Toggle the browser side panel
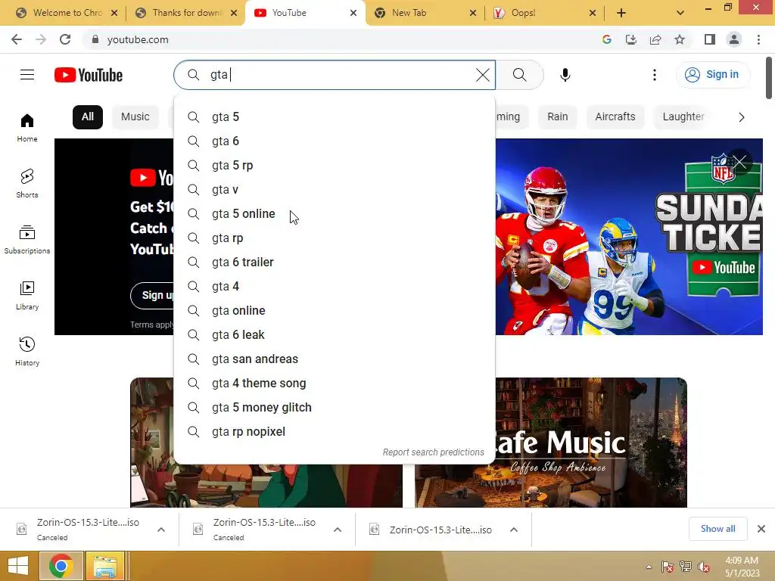775x581 pixels. click(x=710, y=39)
